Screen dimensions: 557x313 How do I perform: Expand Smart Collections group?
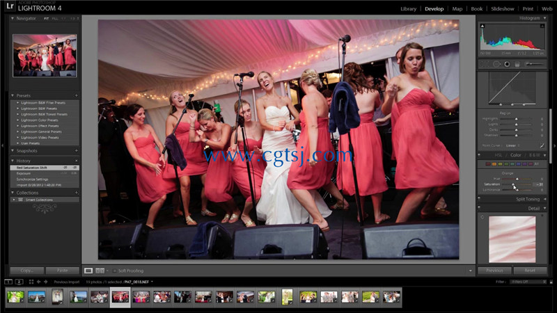pyautogui.click(x=14, y=200)
